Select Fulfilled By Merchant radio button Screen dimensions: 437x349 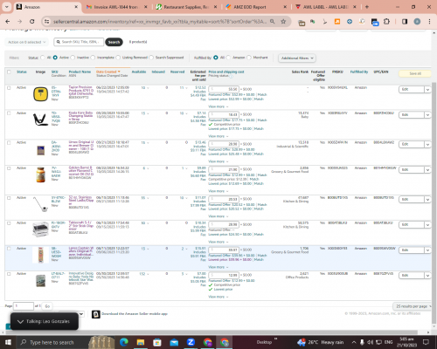point(249,58)
